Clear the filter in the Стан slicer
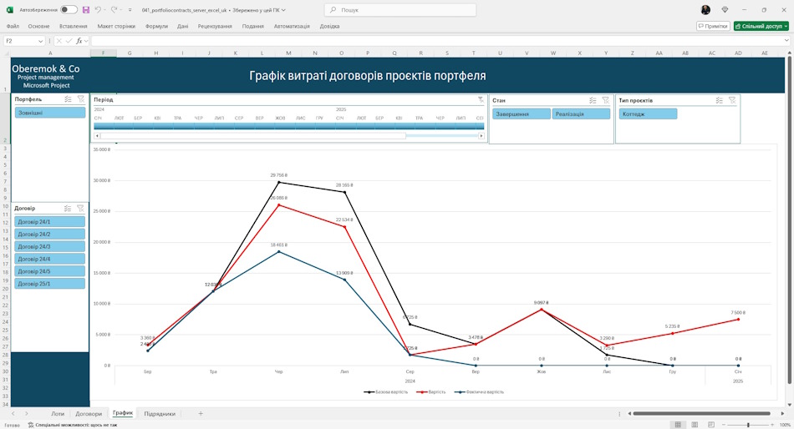This screenshot has height=429, width=794. 606,100
